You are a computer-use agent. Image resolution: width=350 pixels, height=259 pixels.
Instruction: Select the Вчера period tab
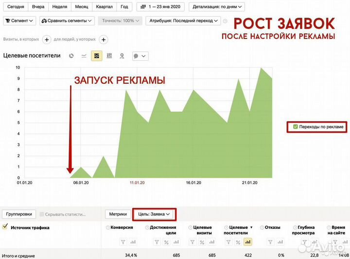click(x=38, y=7)
